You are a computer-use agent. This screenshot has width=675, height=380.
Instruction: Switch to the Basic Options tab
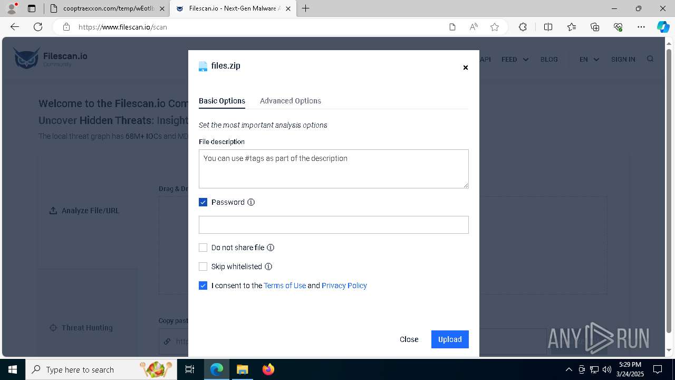pyautogui.click(x=222, y=101)
